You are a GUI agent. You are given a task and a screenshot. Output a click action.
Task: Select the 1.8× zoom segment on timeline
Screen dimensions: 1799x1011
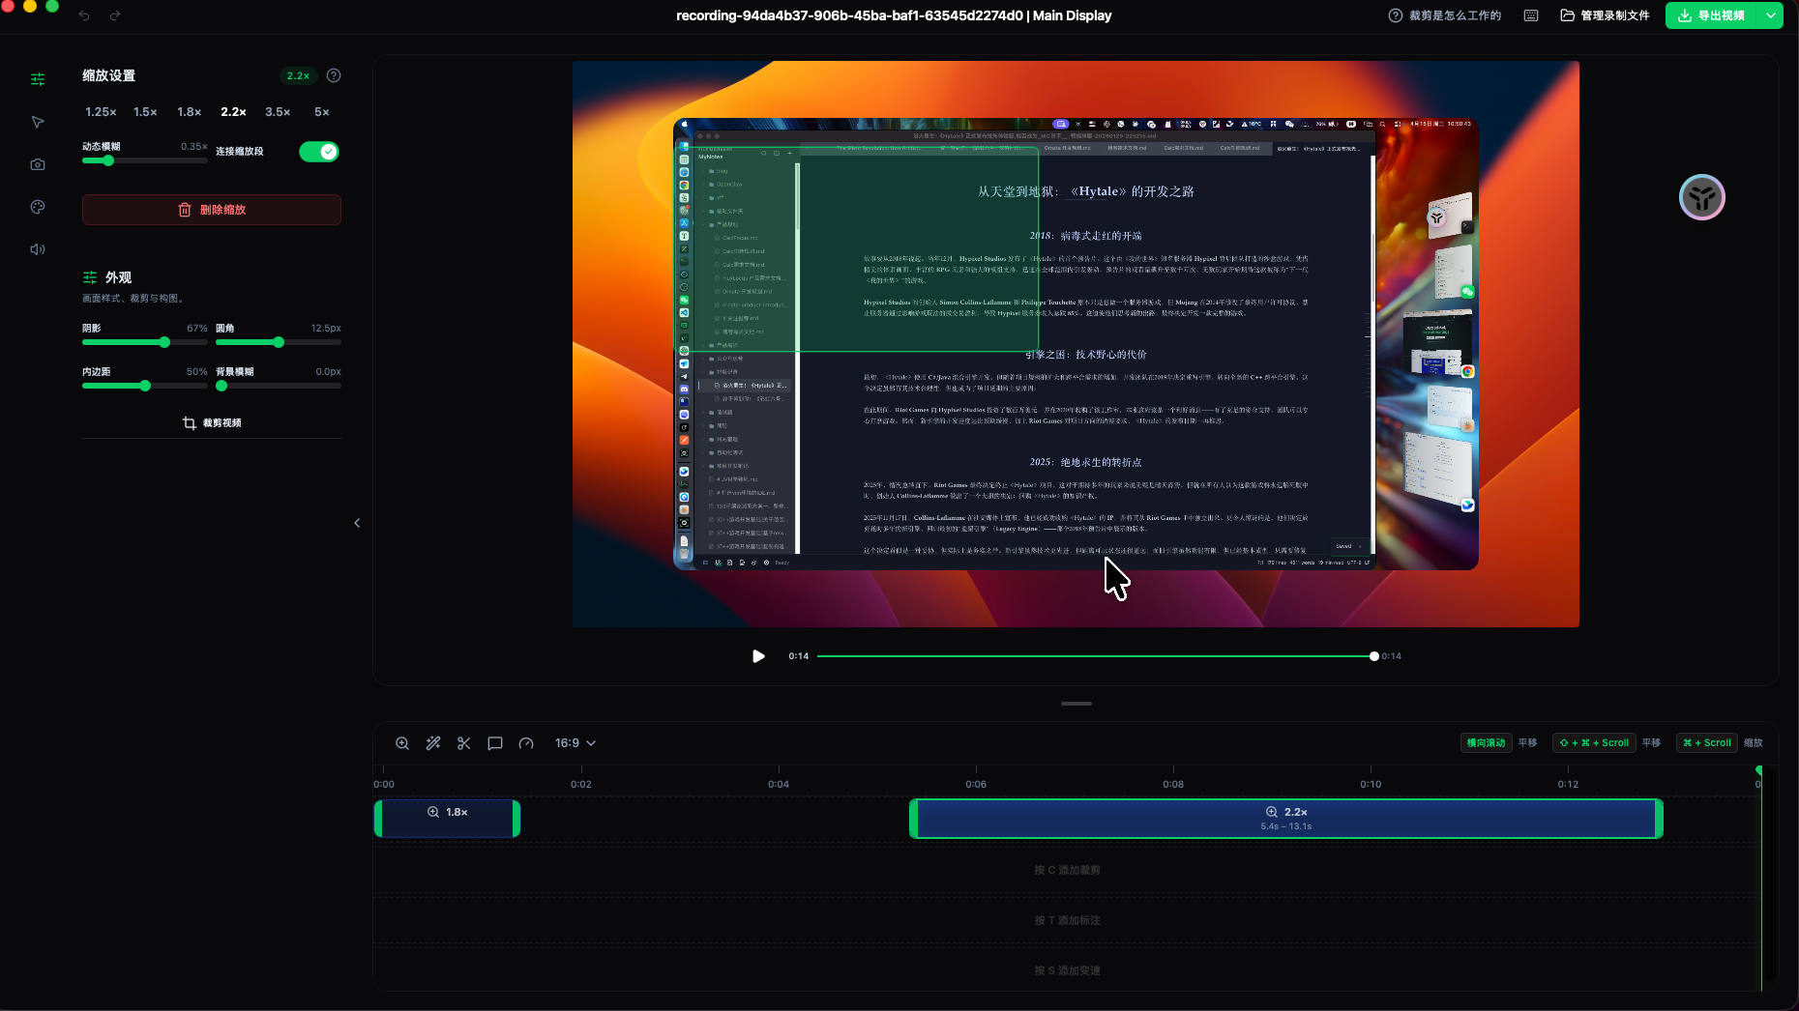[x=447, y=819]
